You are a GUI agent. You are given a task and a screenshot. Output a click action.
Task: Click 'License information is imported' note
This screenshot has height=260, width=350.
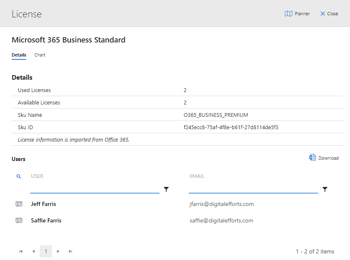click(74, 139)
